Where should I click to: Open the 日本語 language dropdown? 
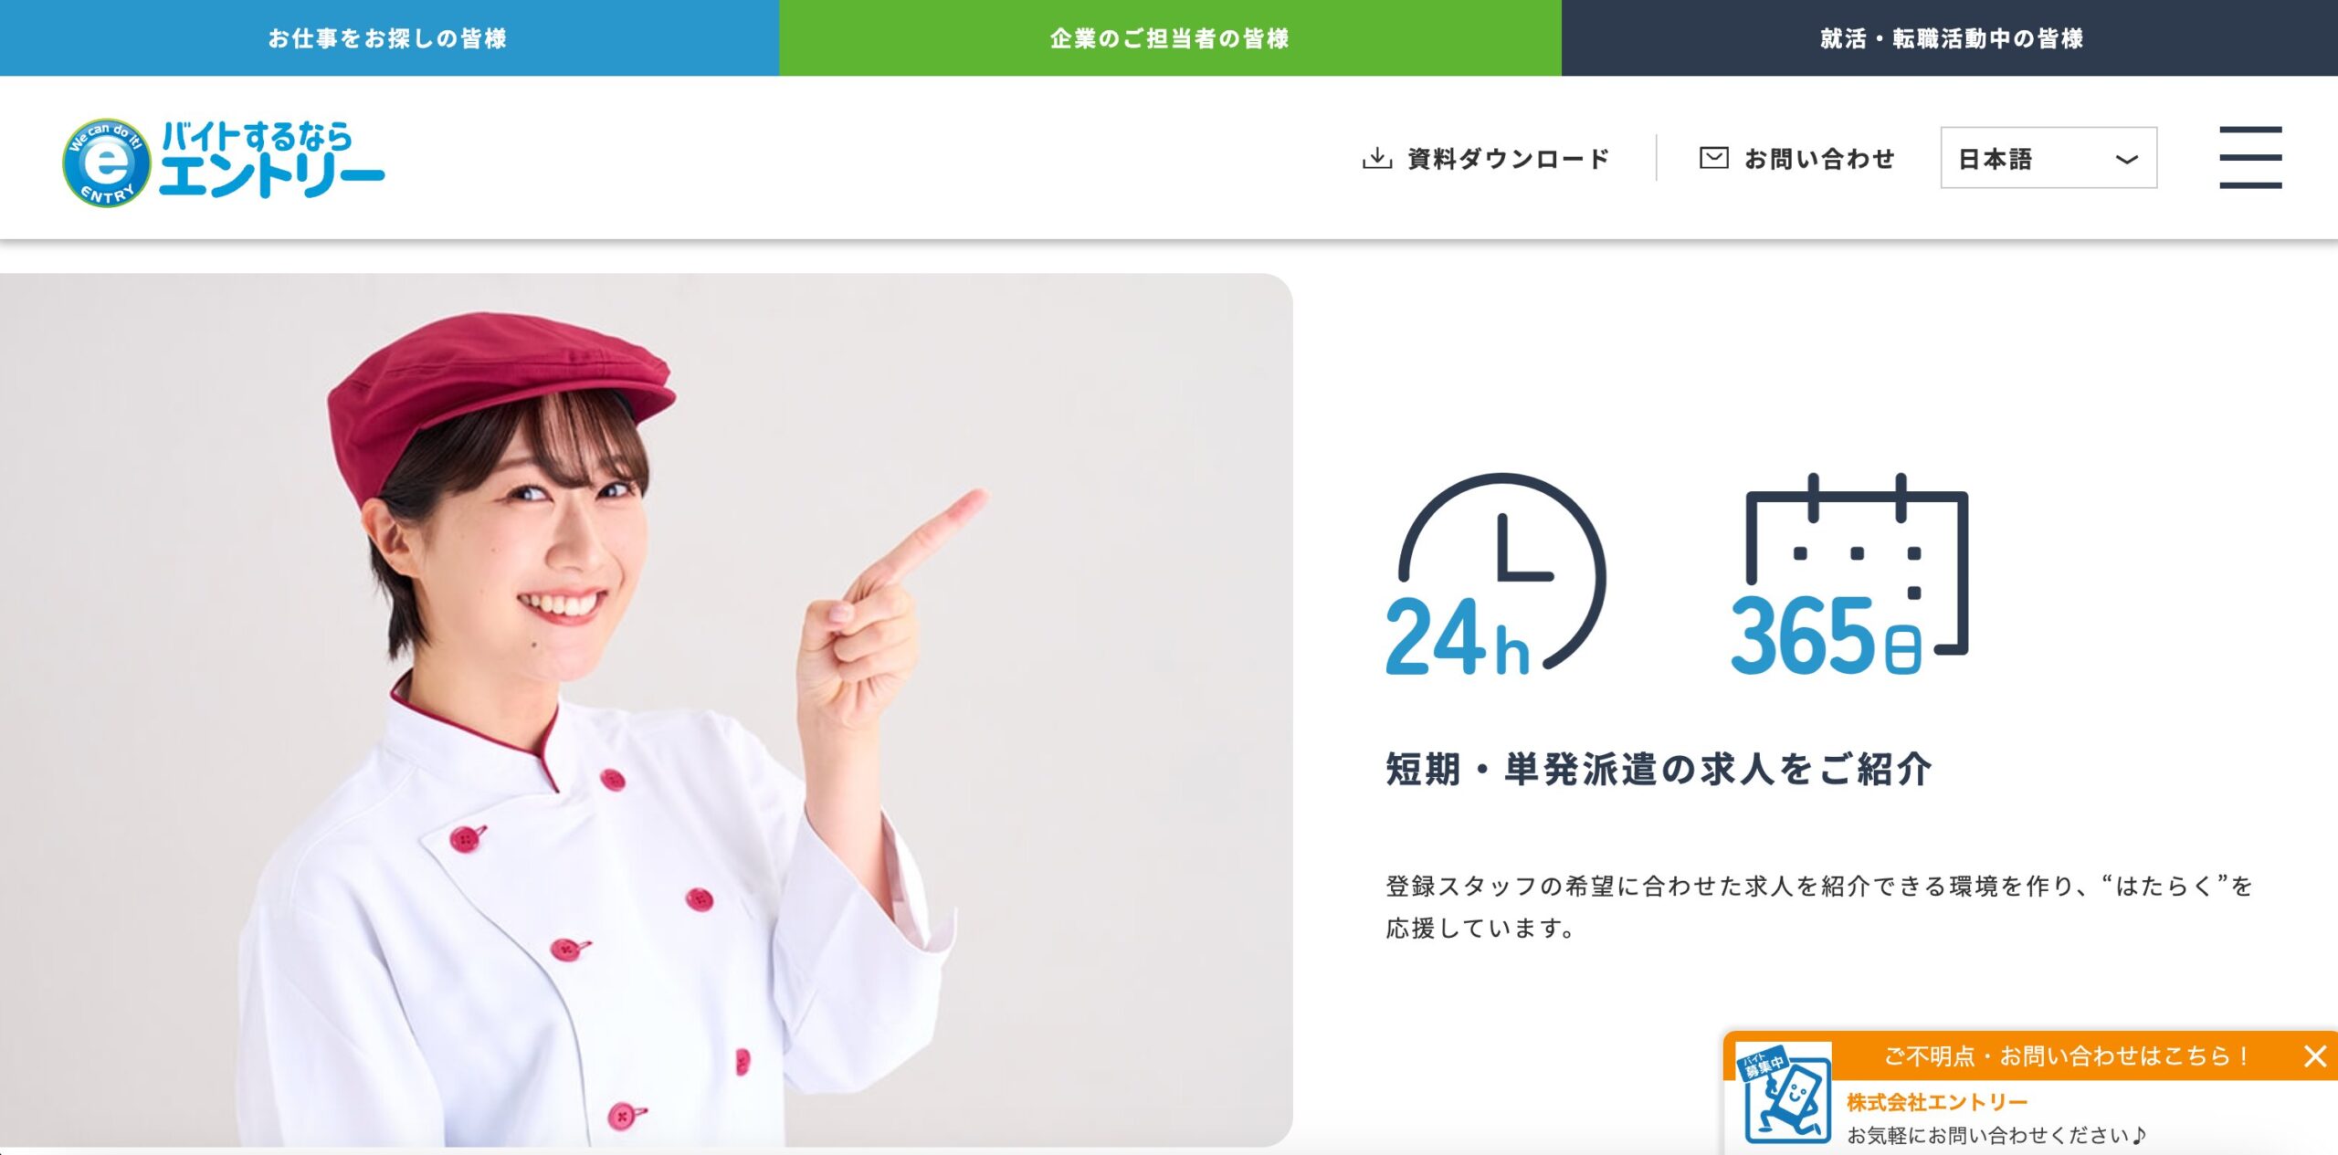point(2048,158)
